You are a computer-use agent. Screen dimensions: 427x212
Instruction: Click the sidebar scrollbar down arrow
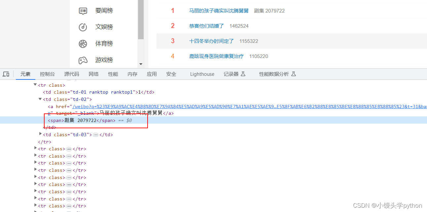(x=141, y=64)
